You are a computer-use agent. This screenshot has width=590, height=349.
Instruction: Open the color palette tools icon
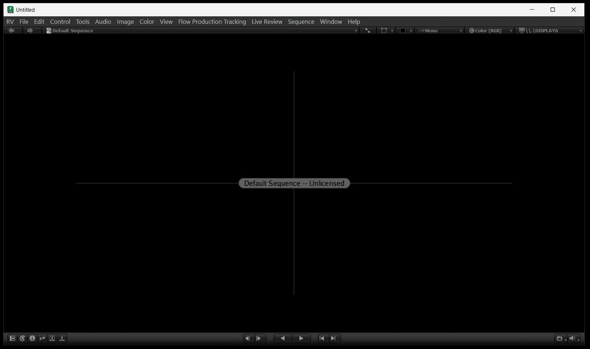coord(22,338)
